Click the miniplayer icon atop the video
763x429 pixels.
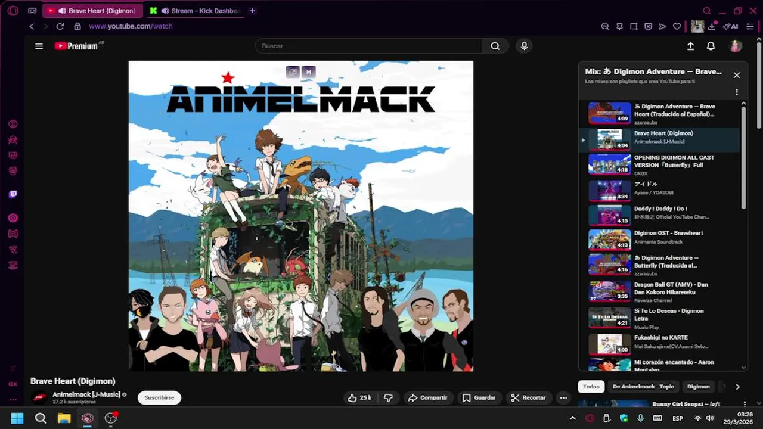(293, 71)
